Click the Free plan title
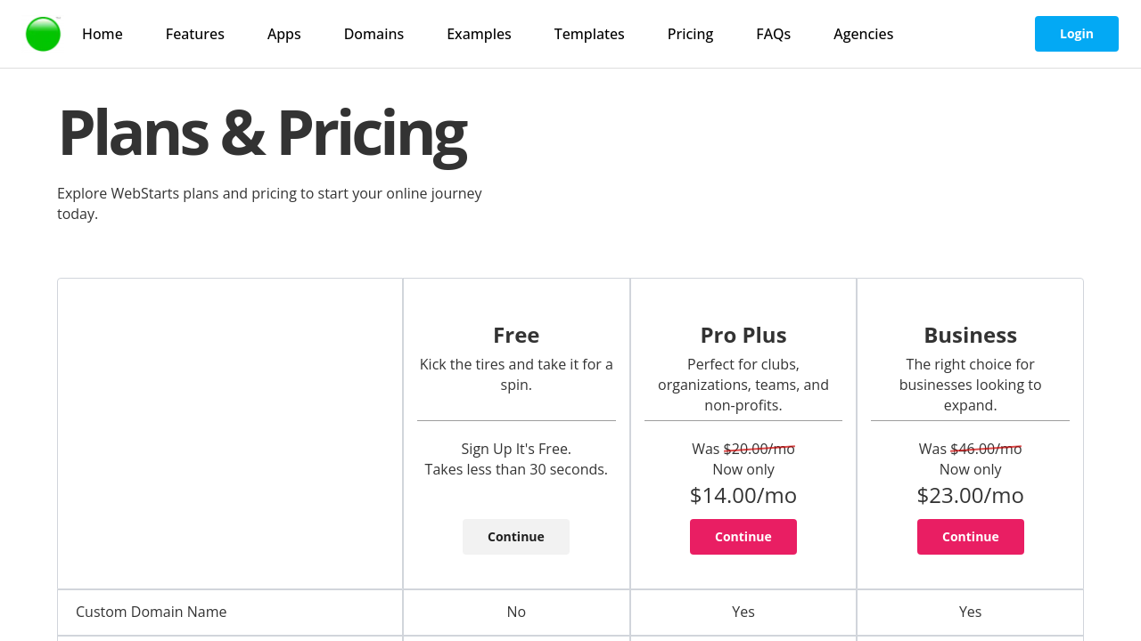 [x=516, y=335]
